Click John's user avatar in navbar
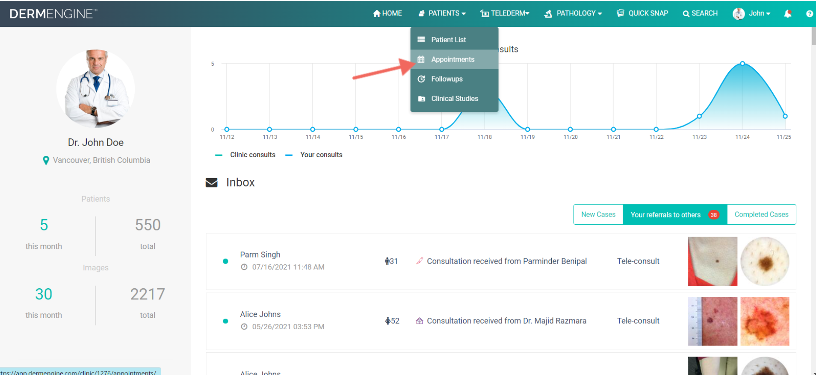Viewport: 816px width, 375px height. [x=739, y=14]
